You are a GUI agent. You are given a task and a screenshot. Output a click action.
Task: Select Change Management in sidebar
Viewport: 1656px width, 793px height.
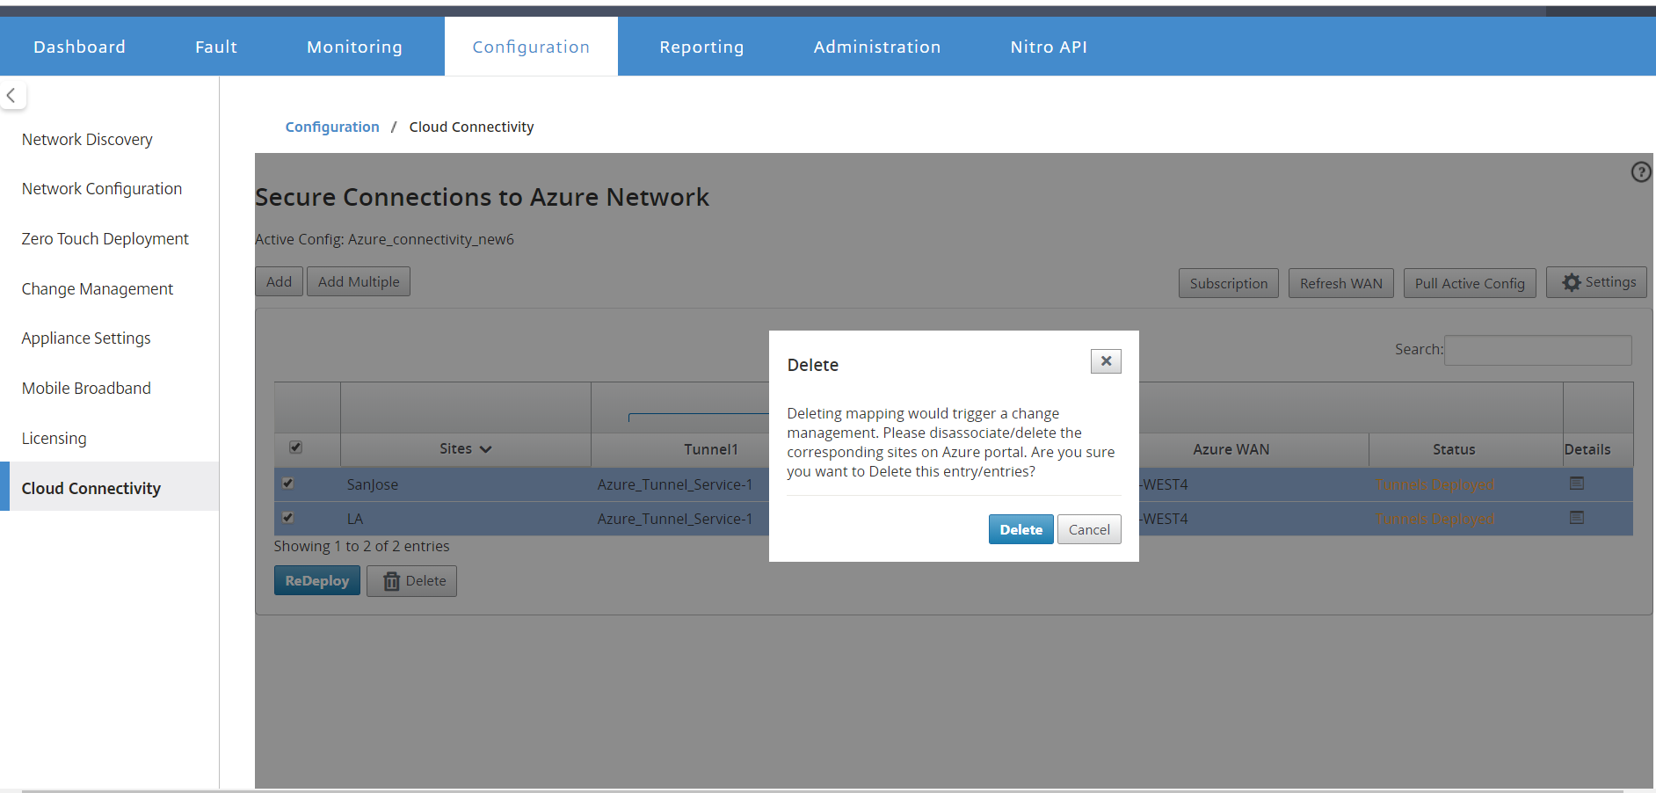pyautogui.click(x=98, y=289)
